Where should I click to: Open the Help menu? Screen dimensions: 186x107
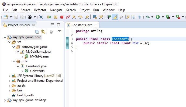click(122, 10)
